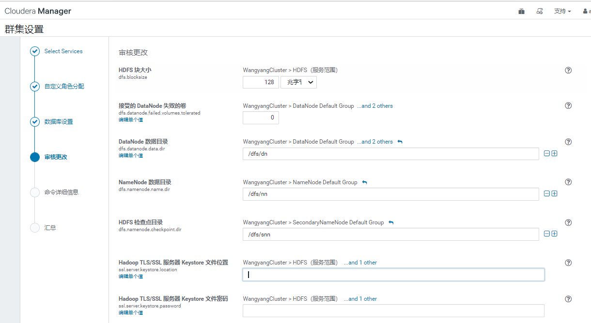The height and width of the screenshot is (323, 591).
Task: Click the 审核更改 filled step circle
Action: tap(35, 157)
